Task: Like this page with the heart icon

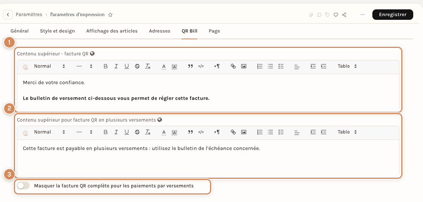Action: click(336, 15)
